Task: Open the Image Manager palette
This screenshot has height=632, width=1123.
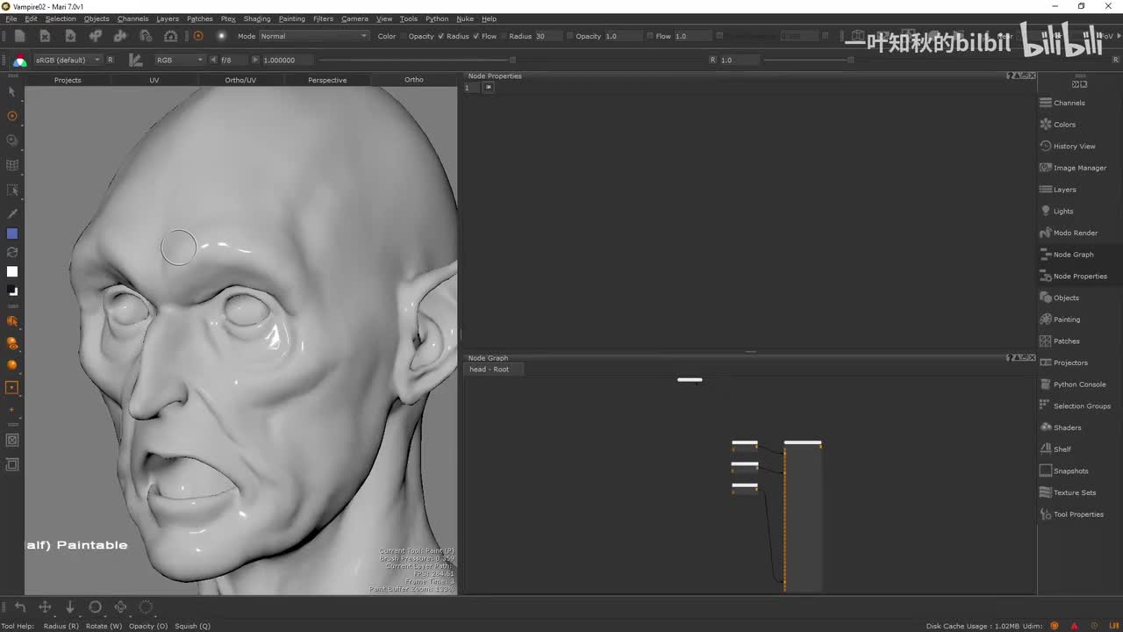Action: point(1079,168)
